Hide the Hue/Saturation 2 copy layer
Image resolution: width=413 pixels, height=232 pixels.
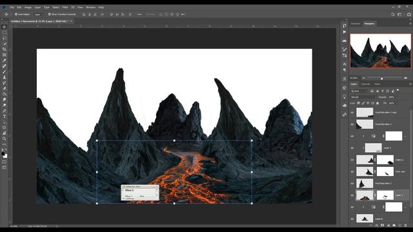click(x=352, y=113)
